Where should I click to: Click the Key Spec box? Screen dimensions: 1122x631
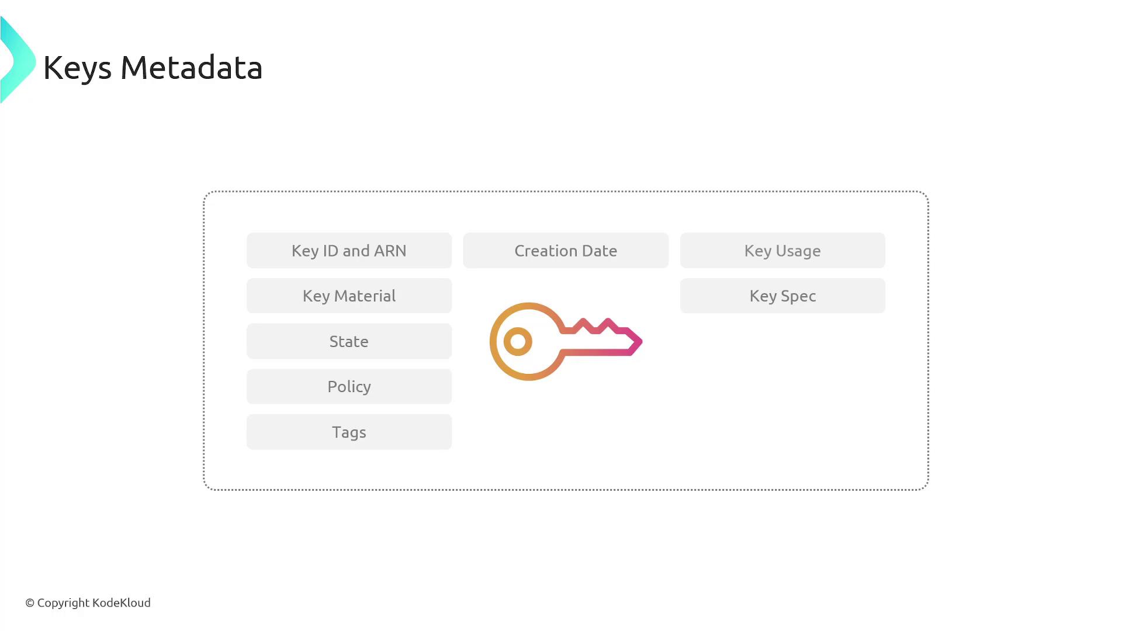(782, 296)
